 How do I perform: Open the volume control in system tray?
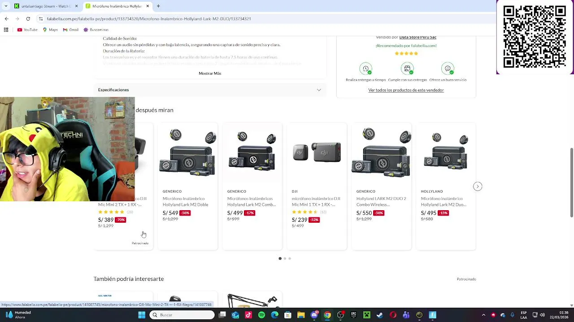click(542, 315)
